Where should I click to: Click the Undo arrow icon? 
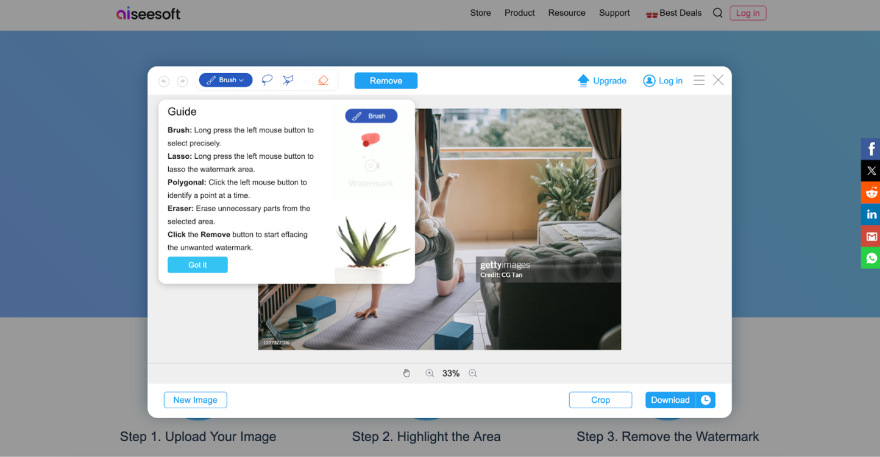(163, 80)
